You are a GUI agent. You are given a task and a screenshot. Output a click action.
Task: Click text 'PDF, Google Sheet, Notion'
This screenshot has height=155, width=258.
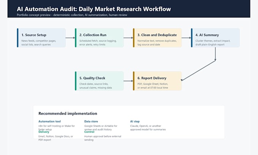153,84
